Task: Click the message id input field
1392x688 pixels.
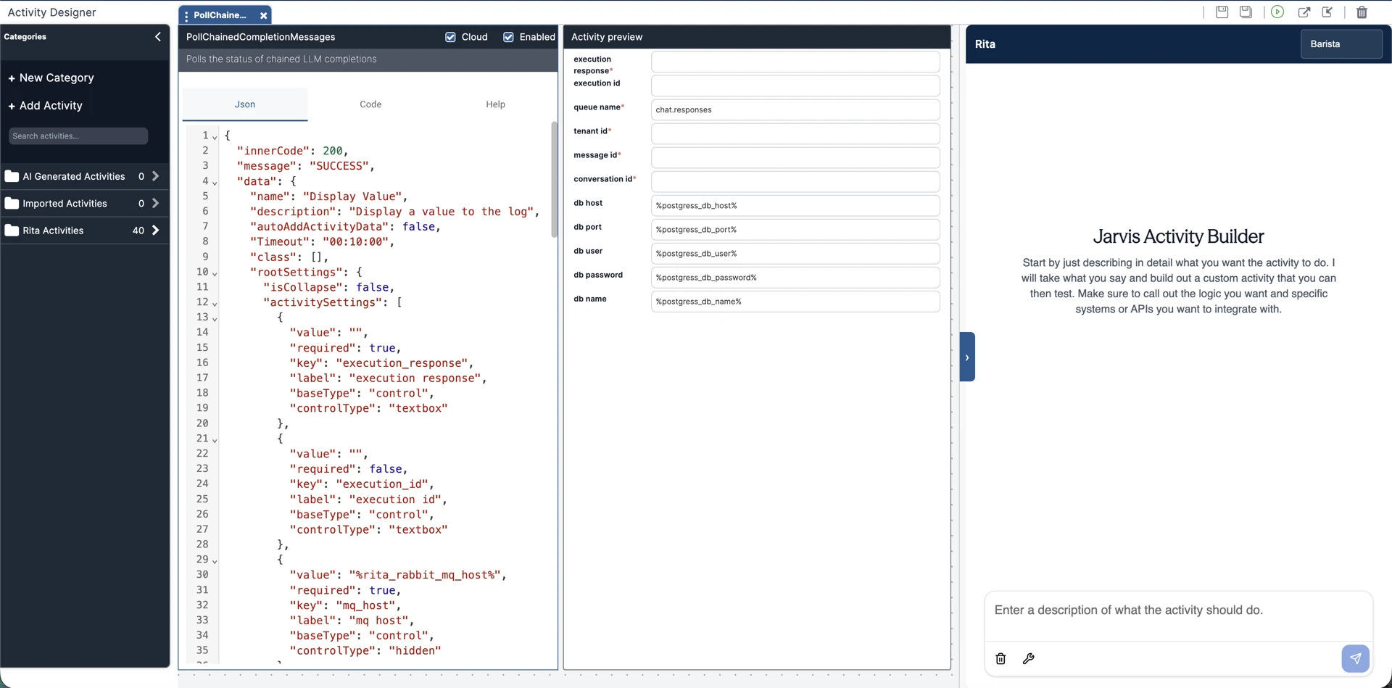Action: pyautogui.click(x=795, y=157)
